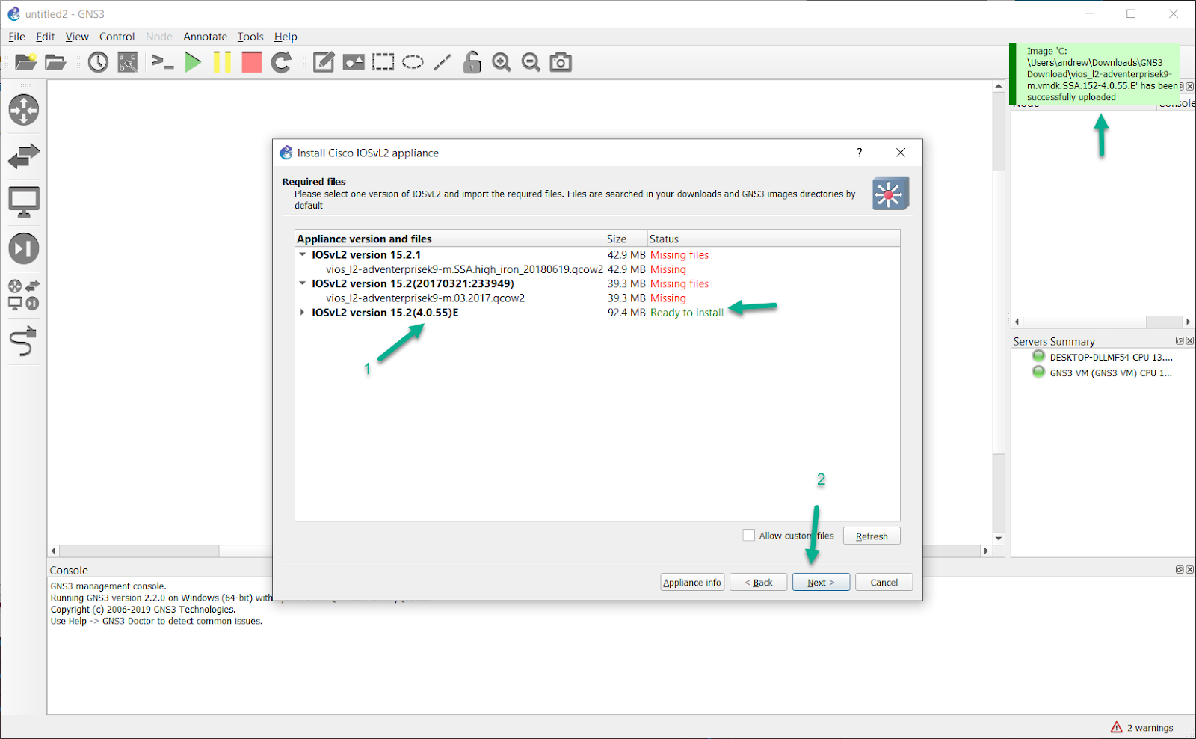The image size is (1196, 739).
Task: Open the File menu
Action: [x=16, y=37]
